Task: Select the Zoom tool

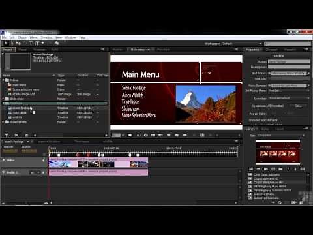Action: [x=42, y=43]
